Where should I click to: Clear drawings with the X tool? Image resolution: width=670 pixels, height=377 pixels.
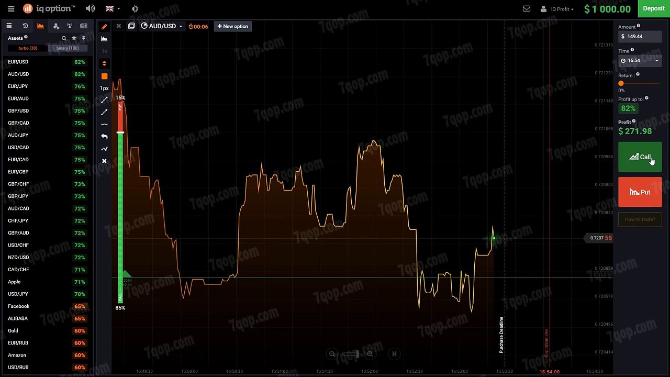pyautogui.click(x=104, y=161)
